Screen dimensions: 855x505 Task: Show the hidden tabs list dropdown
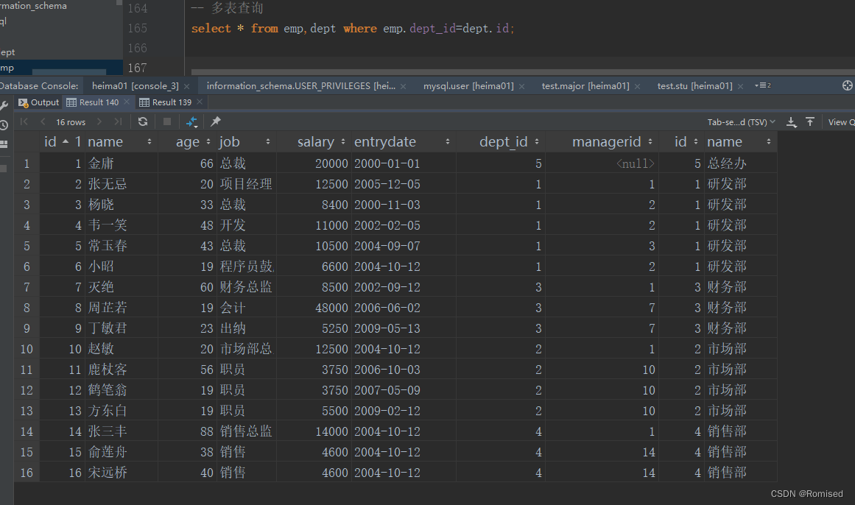point(762,85)
